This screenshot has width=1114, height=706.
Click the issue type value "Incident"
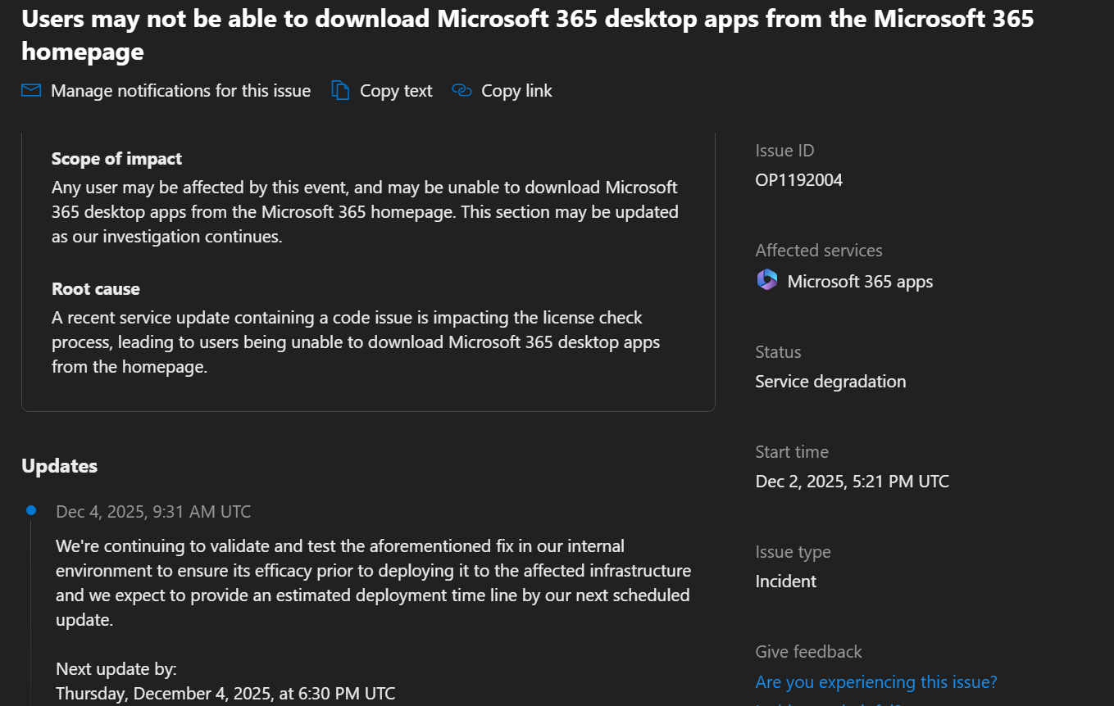(786, 582)
